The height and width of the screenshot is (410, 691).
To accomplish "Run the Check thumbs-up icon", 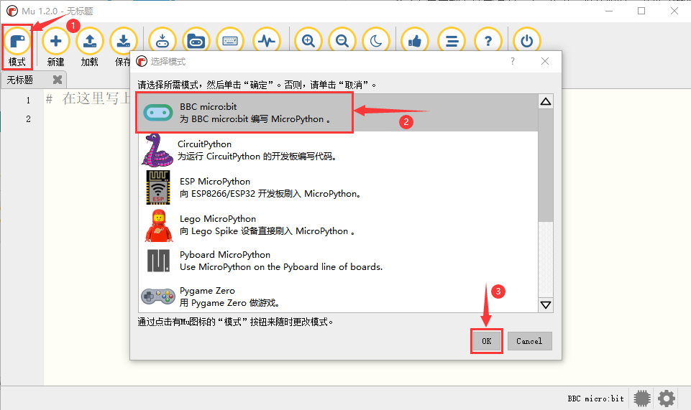I will (x=415, y=41).
